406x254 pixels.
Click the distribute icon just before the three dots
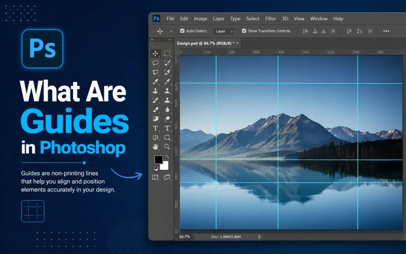(370, 31)
